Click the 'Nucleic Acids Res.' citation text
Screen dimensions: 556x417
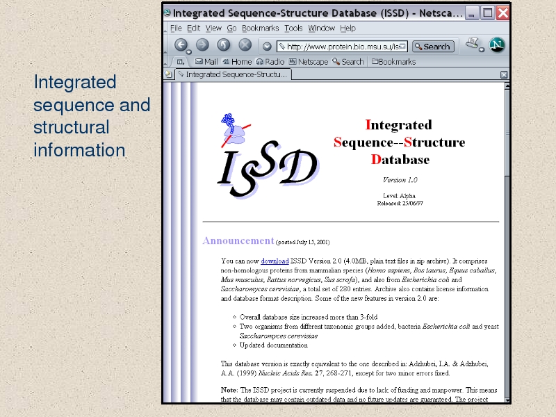[286, 373]
